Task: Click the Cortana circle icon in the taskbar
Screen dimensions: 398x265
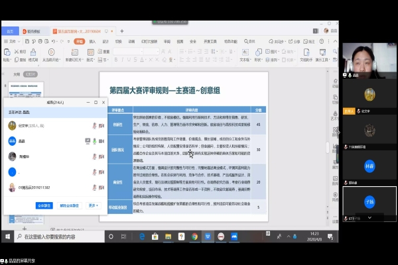Action: tap(111, 236)
